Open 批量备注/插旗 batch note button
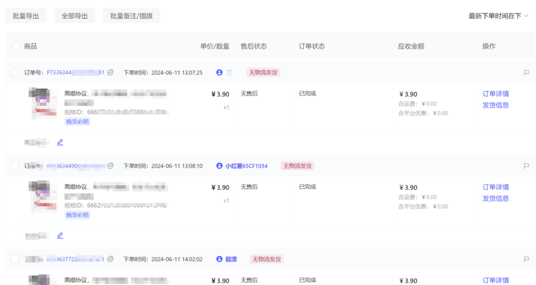Image resolution: width=536 pixels, height=285 pixels. coord(131,16)
